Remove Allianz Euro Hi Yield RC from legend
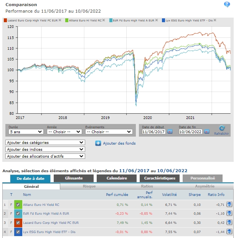Viewport: 236px width, 238px height. click(103, 20)
